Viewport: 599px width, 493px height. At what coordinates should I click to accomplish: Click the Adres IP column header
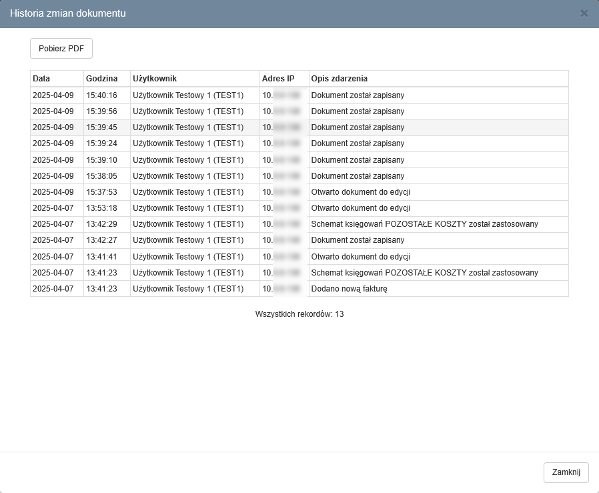(278, 79)
